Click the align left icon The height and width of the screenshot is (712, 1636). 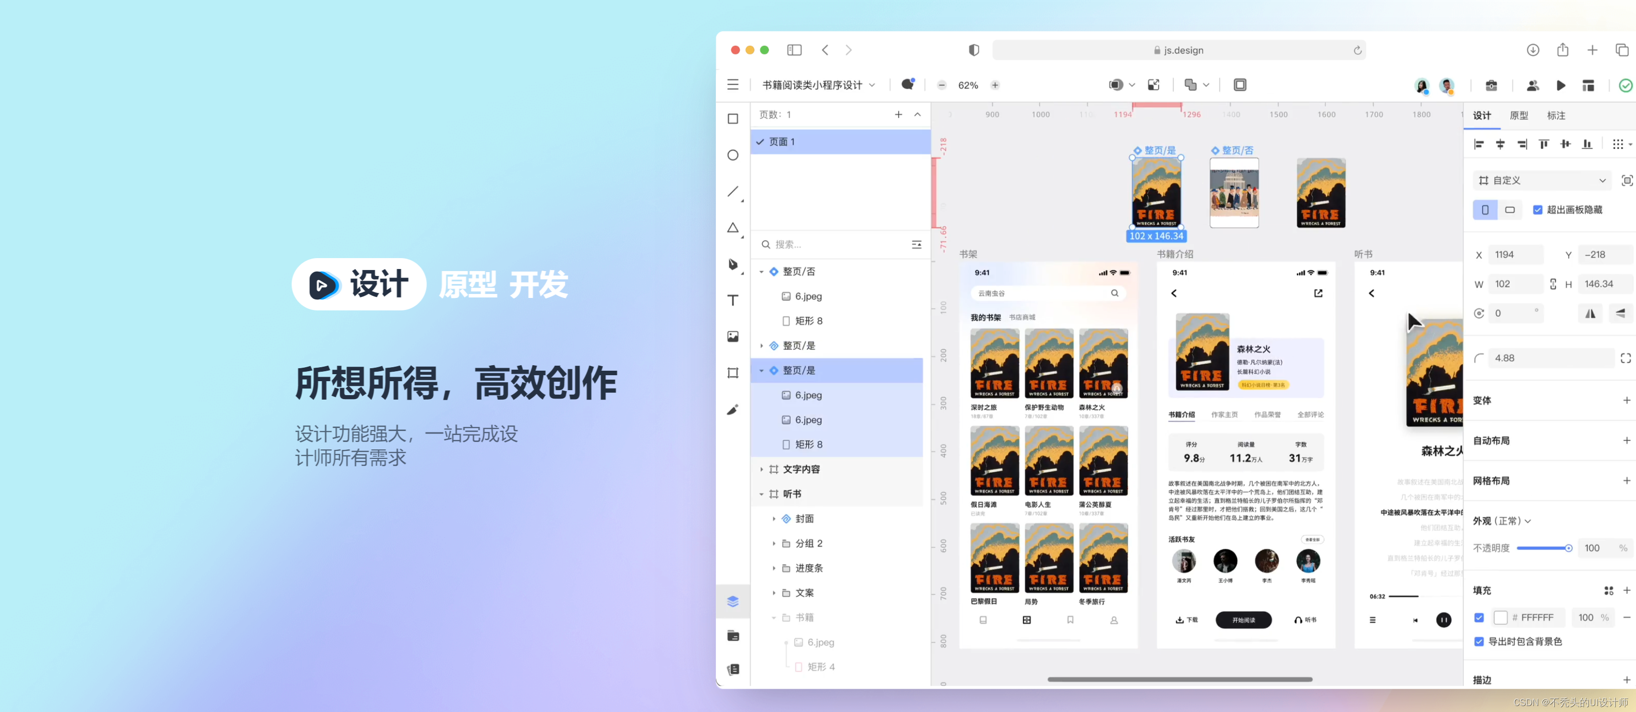(1479, 144)
